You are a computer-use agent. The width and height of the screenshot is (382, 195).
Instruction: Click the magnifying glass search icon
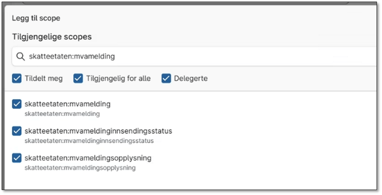[x=20, y=56]
